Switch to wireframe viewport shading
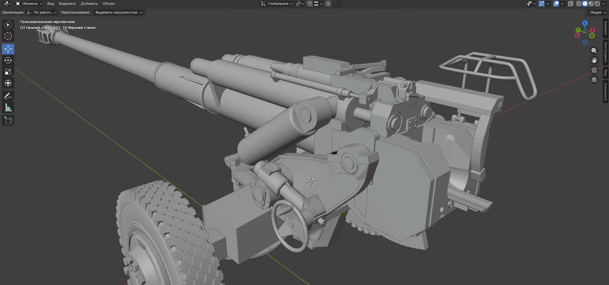Screen dimensions: 609x285 point(579,4)
